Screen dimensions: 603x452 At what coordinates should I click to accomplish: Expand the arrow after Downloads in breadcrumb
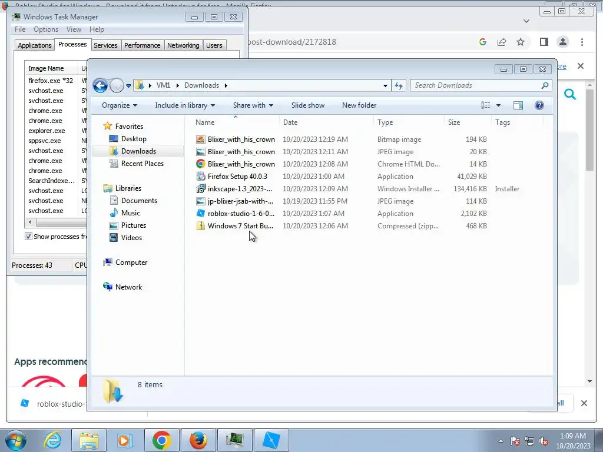(226, 85)
